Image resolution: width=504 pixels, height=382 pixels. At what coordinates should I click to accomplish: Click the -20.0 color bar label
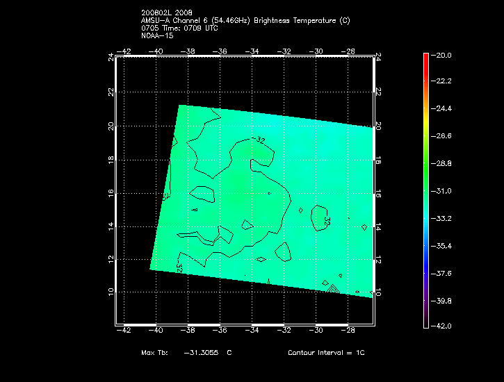point(443,55)
